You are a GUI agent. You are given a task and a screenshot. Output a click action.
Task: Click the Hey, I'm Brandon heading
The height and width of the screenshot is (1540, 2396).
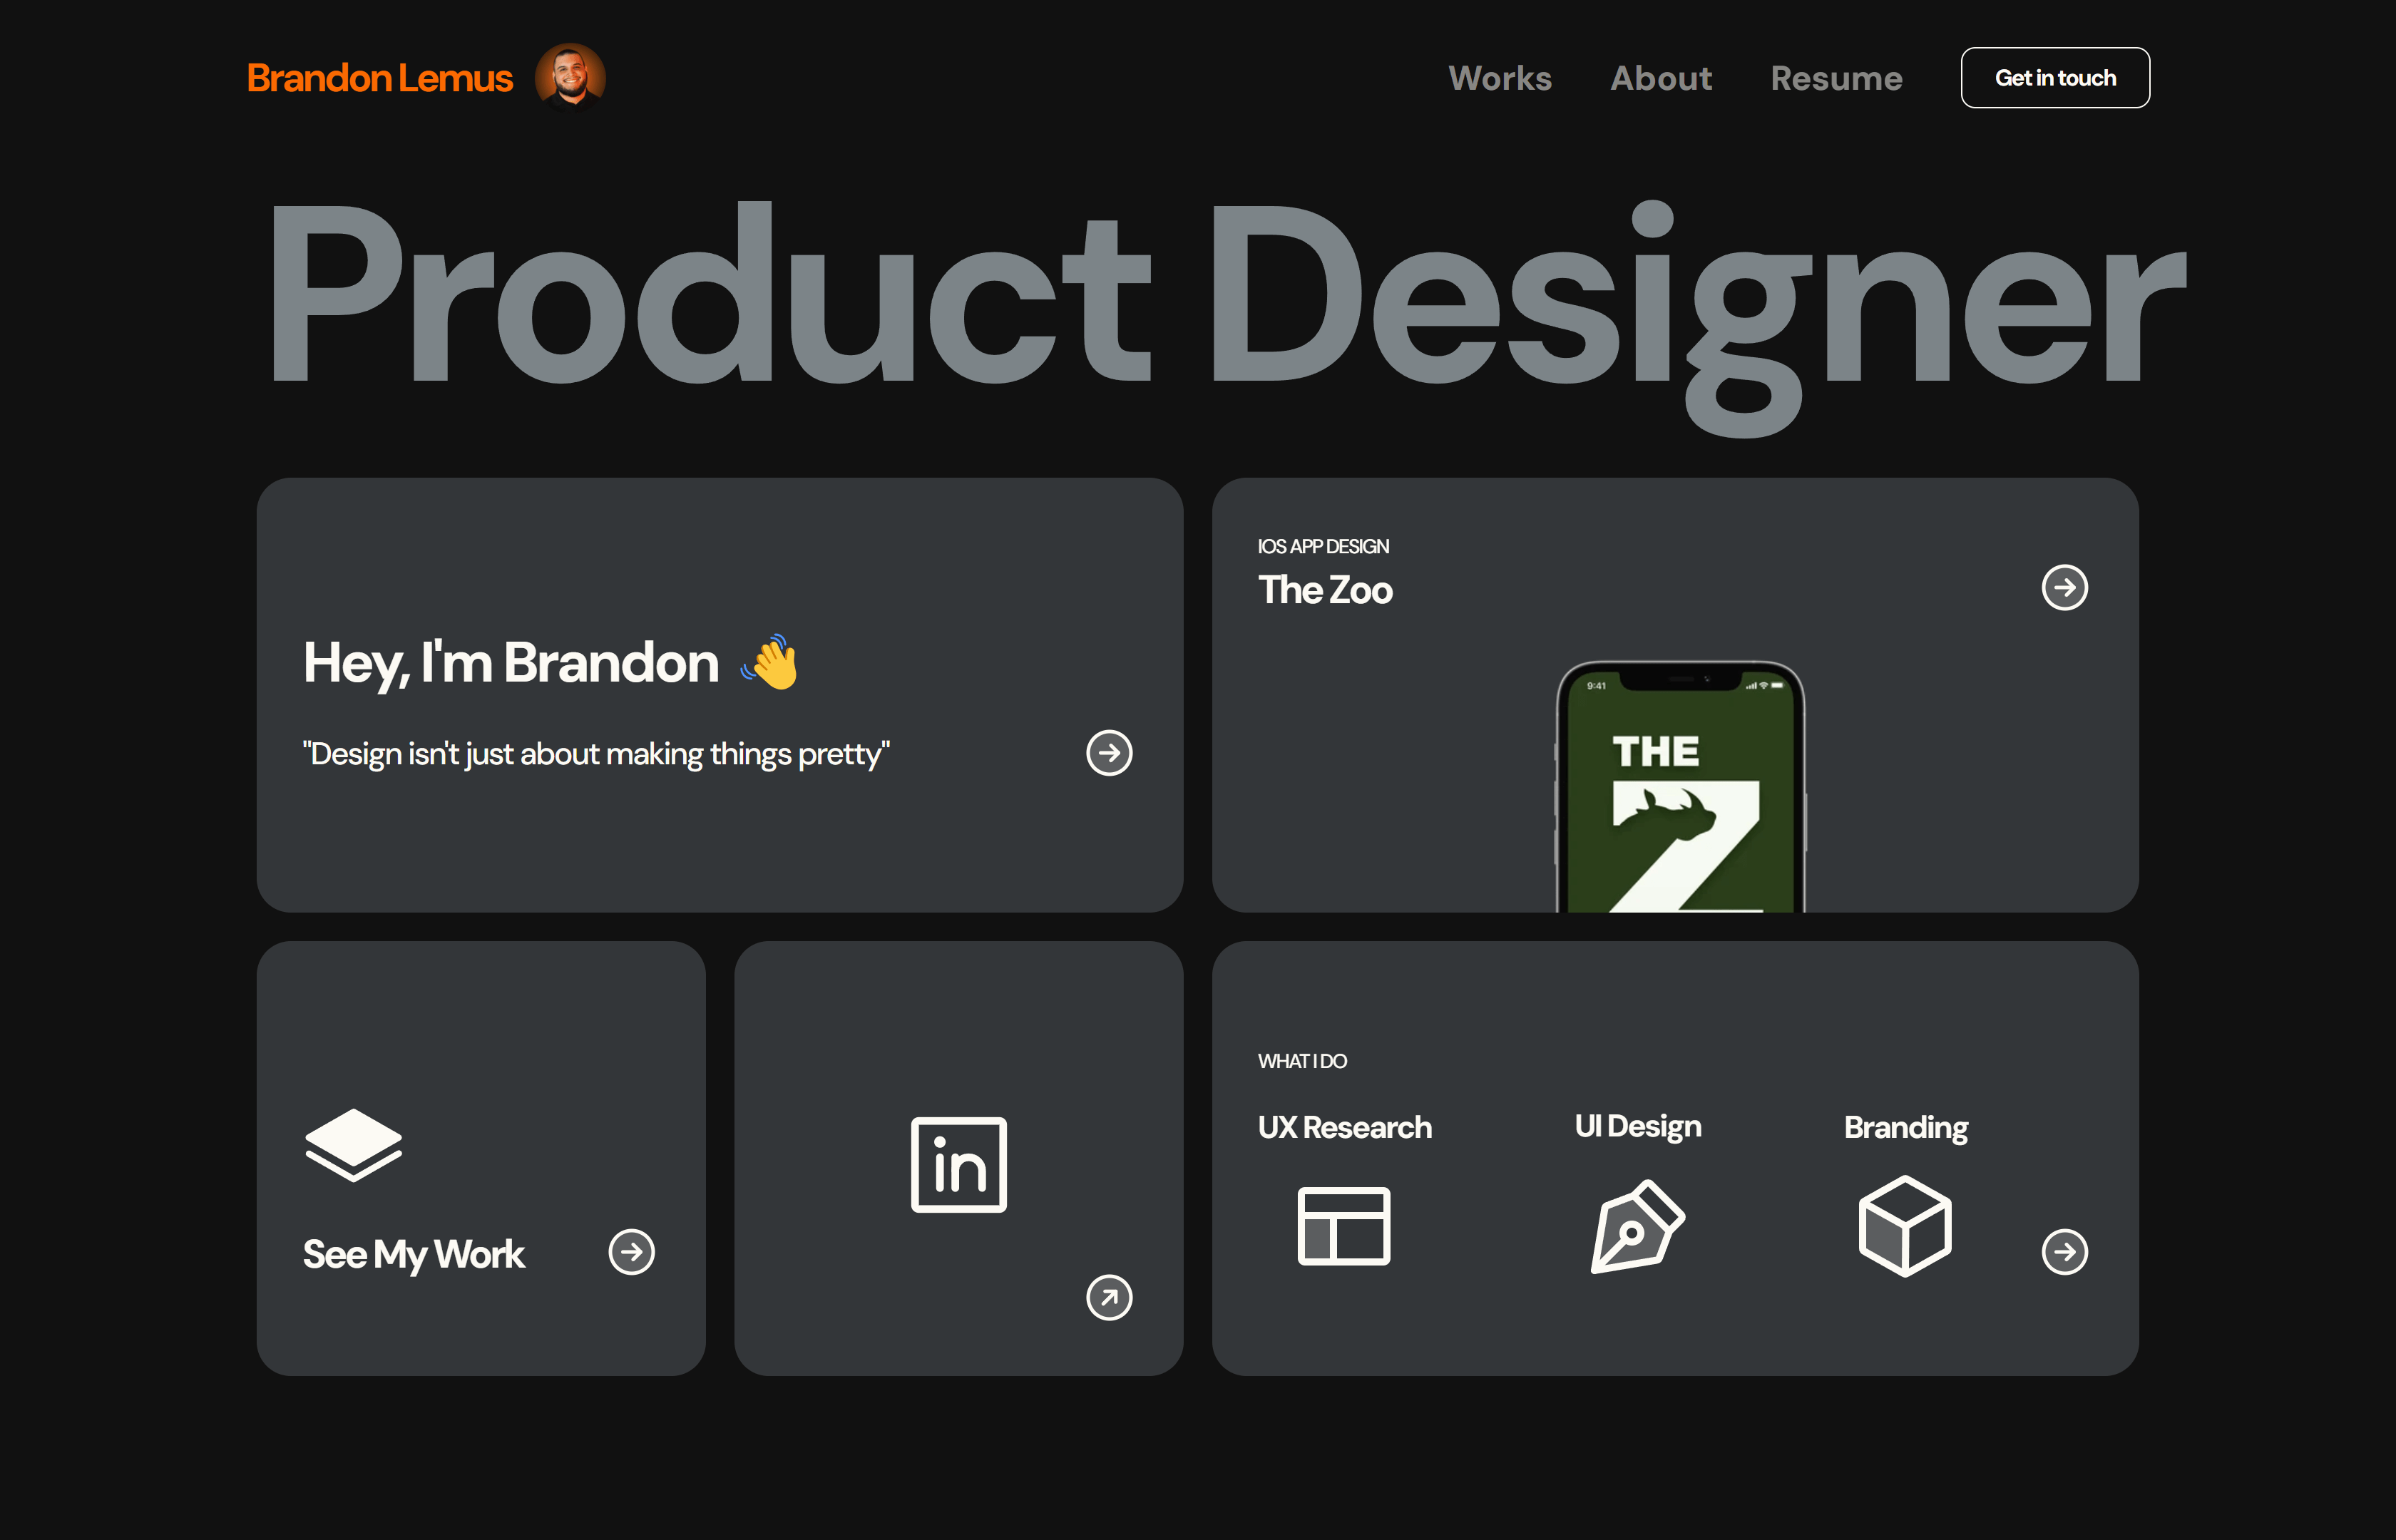(511, 662)
